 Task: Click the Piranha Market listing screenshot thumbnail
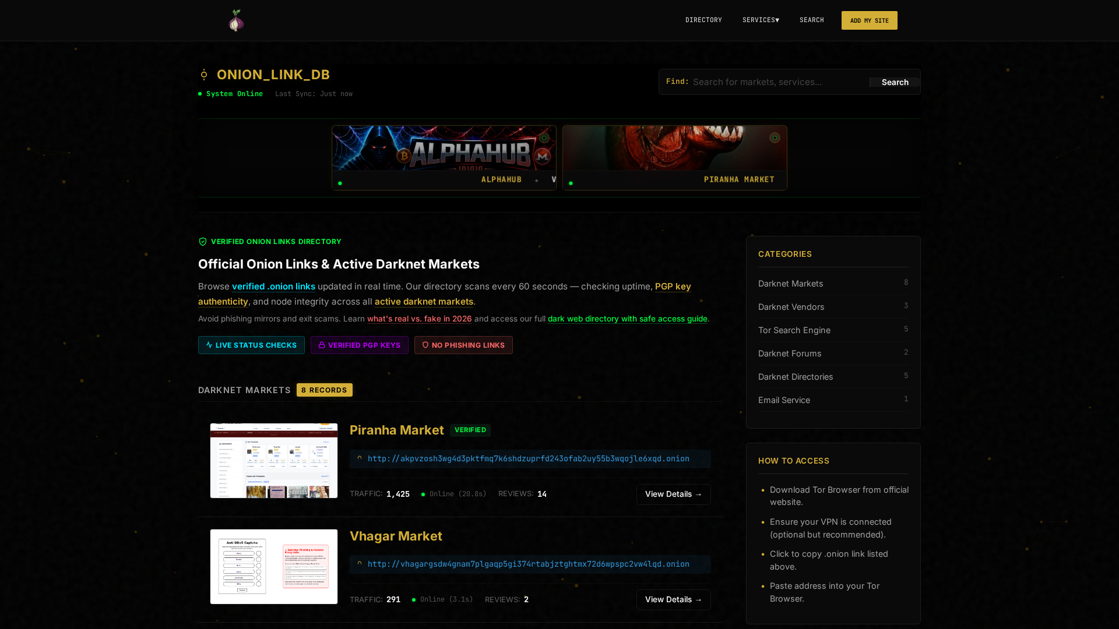pyautogui.click(x=274, y=461)
